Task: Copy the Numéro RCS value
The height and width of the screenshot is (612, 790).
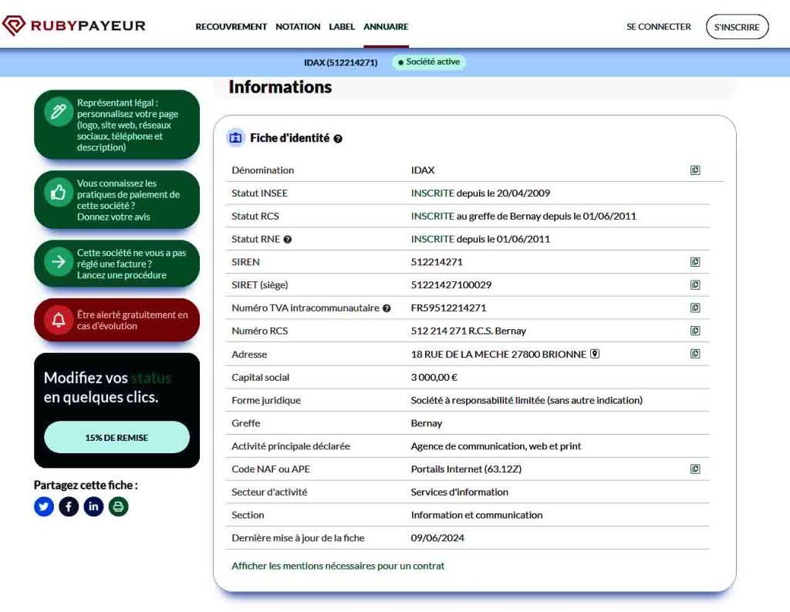Action: 695,331
